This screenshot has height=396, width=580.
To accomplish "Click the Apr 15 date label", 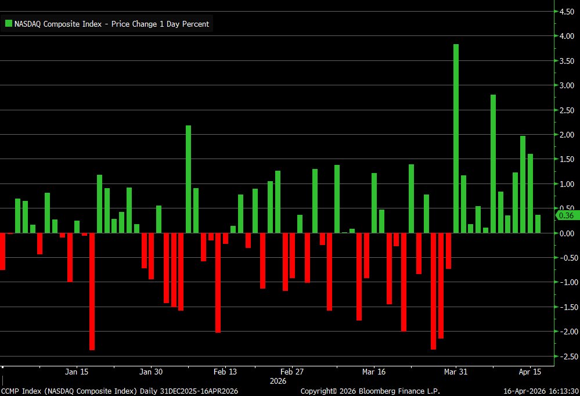I will (529, 372).
